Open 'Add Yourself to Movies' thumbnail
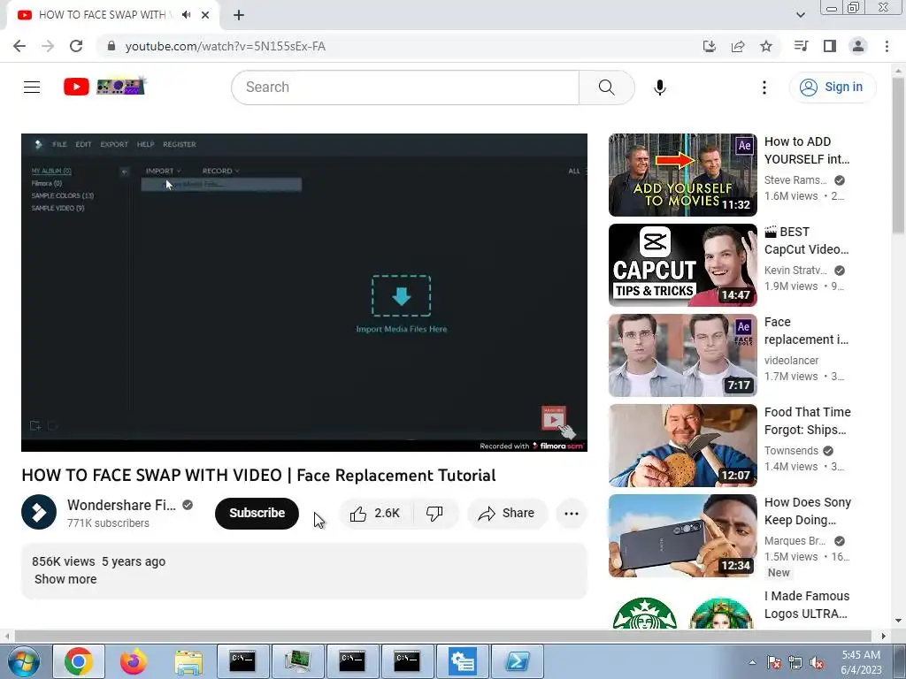Screen dimensions: 906x679 [x=682, y=175]
